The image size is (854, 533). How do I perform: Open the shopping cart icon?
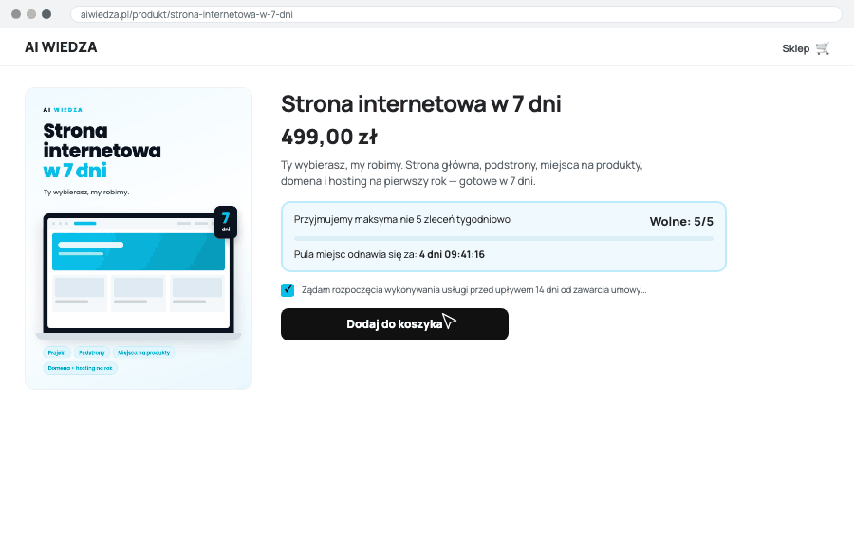[x=823, y=48]
